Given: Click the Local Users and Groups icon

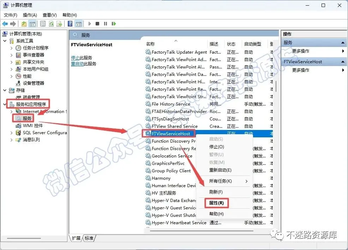Looking at the screenshot, I should pos(18,69).
